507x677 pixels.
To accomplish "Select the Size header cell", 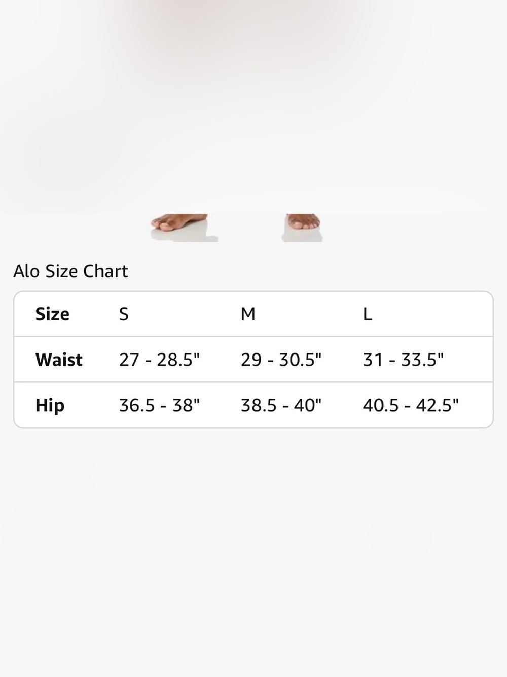I will click(x=52, y=314).
